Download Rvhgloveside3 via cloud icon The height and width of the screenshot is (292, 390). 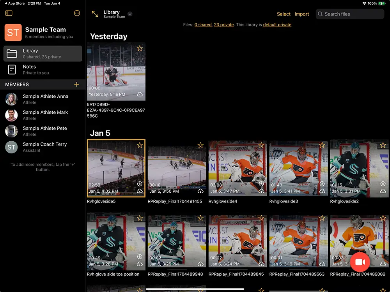click(x=322, y=191)
